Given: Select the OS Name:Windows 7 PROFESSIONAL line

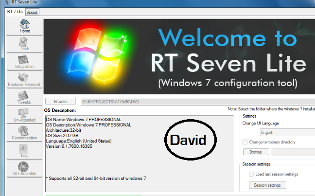Looking at the screenshot, I should point(84,120).
